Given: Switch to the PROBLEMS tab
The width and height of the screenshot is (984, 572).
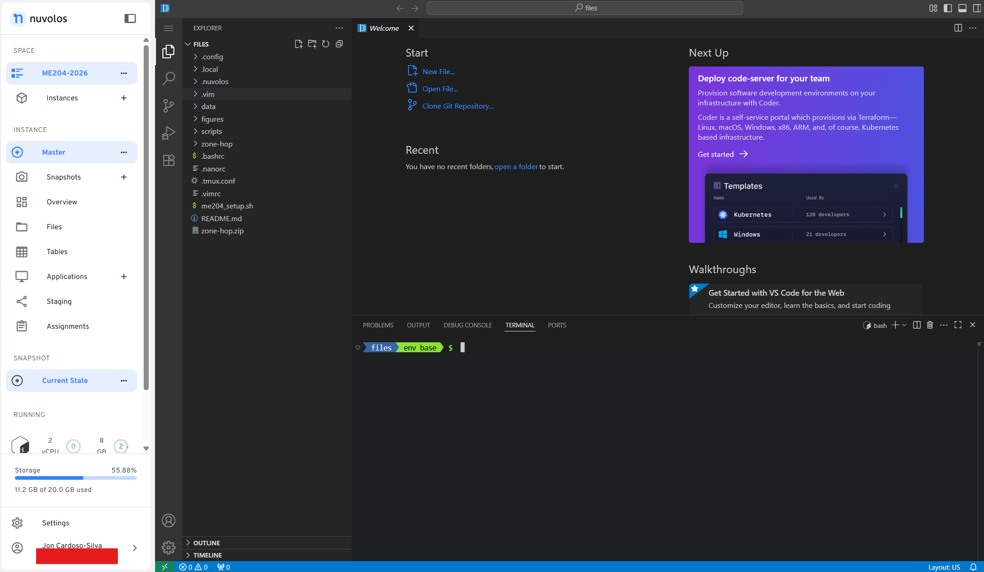Looking at the screenshot, I should tap(378, 325).
